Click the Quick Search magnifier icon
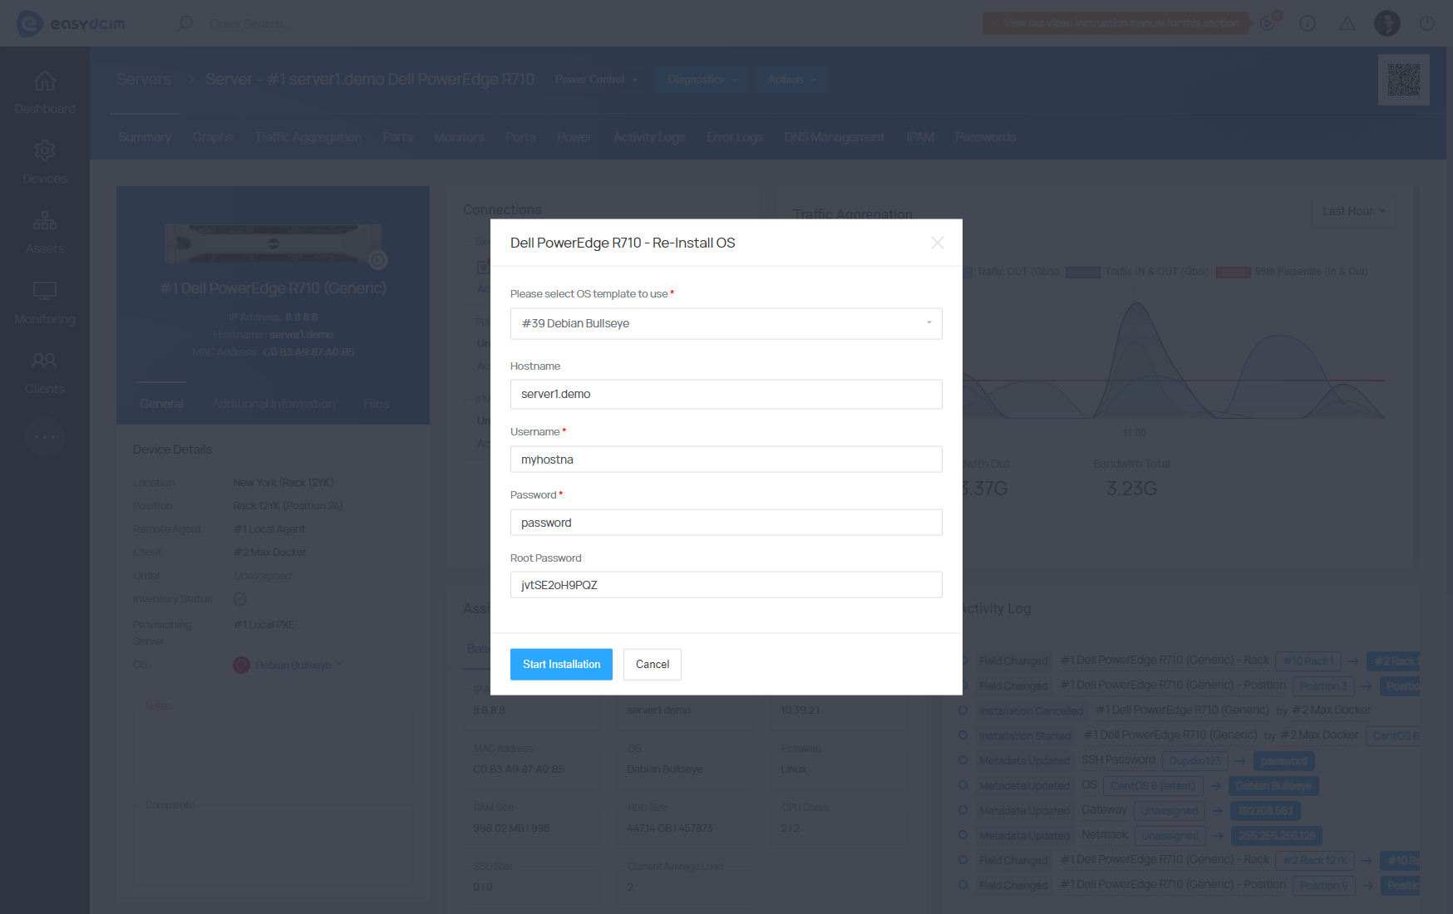 pos(185,23)
